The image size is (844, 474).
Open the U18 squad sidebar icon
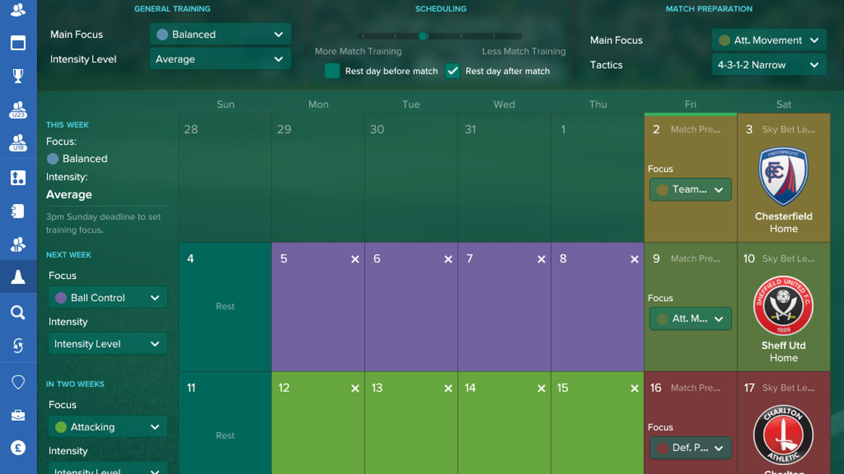tap(18, 143)
